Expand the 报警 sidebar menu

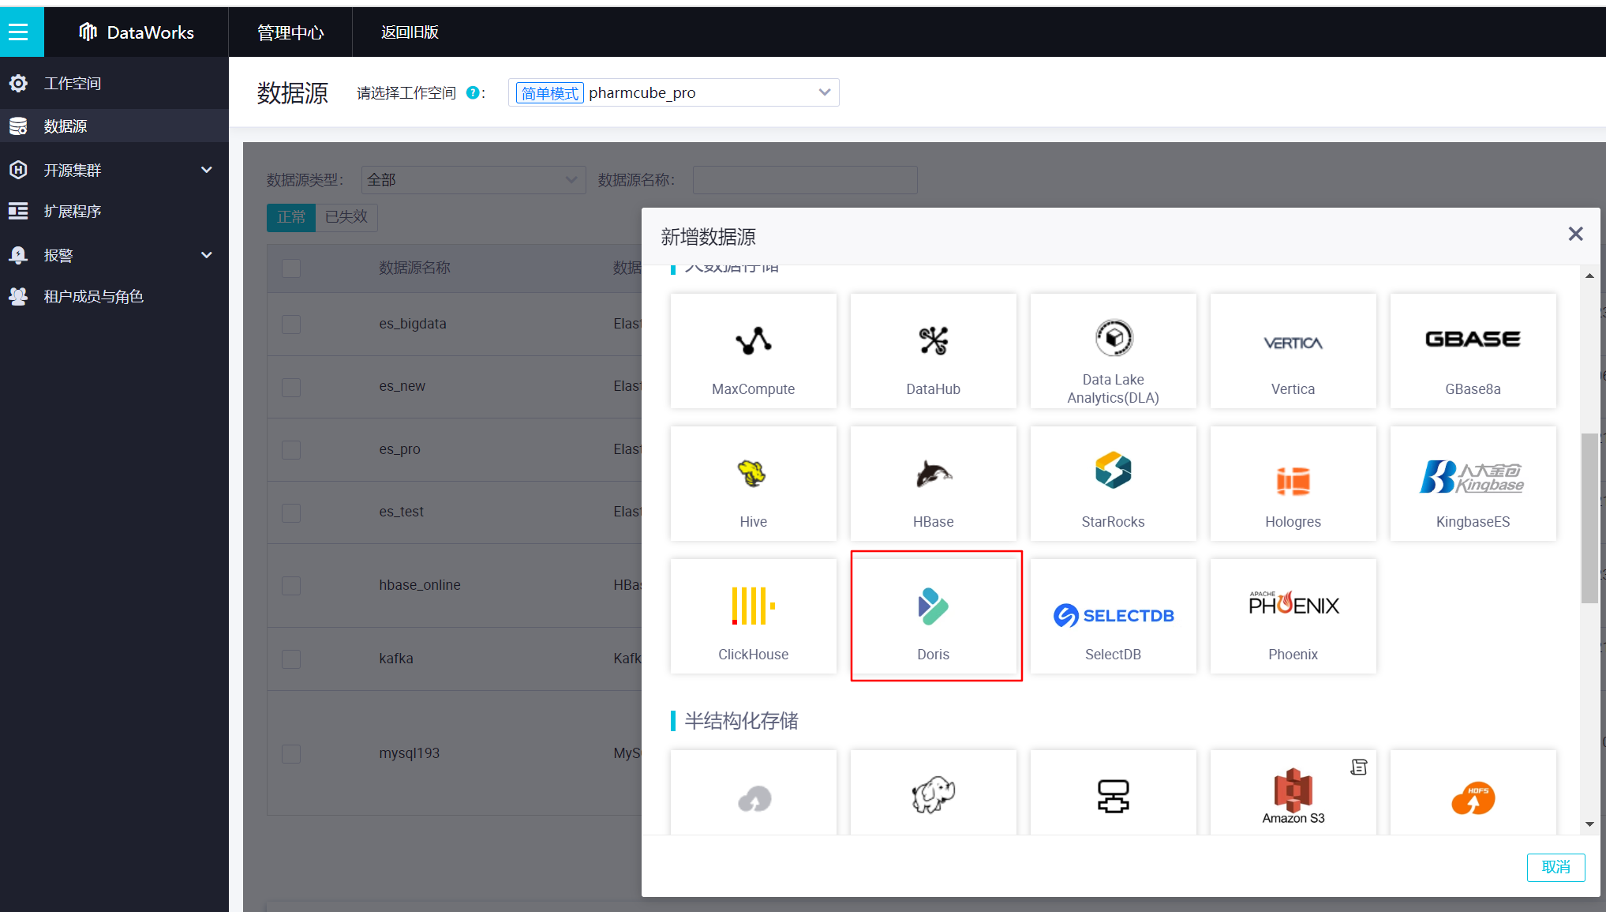point(114,255)
